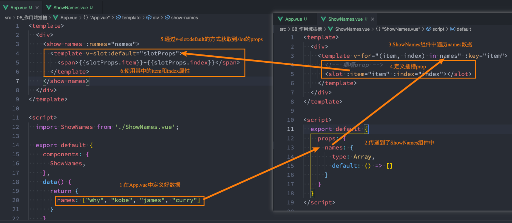Click 'export default {' in App.vue line 14
This screenshot has height=223, width=512.
point(64,145)
